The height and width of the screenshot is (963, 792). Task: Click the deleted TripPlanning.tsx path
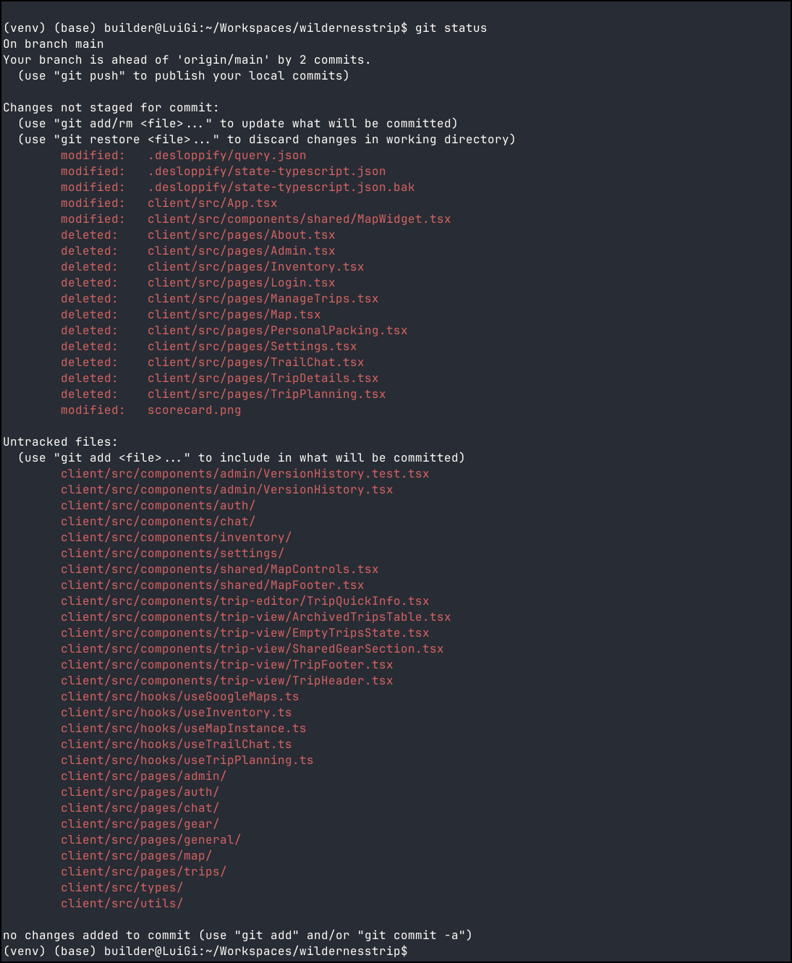pos(266,394)
